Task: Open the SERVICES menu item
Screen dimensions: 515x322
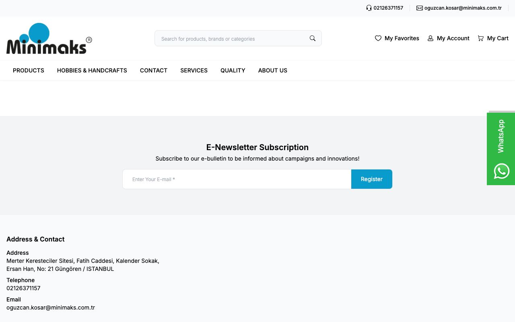Action: click(x=194, y=70)
